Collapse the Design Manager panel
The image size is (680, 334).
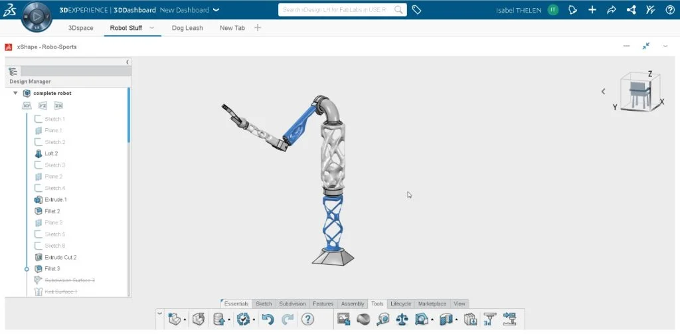click(127, 62)
